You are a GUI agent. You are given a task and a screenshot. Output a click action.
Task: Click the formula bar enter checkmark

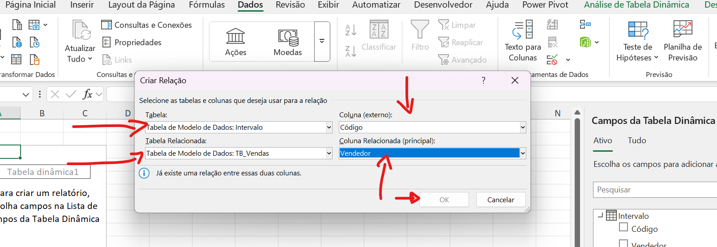[x=71, y=94]
